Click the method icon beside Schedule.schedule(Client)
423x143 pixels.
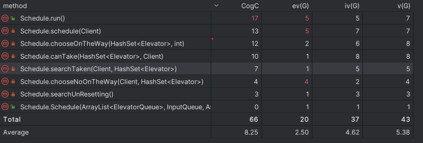click(x=5, y=31)
